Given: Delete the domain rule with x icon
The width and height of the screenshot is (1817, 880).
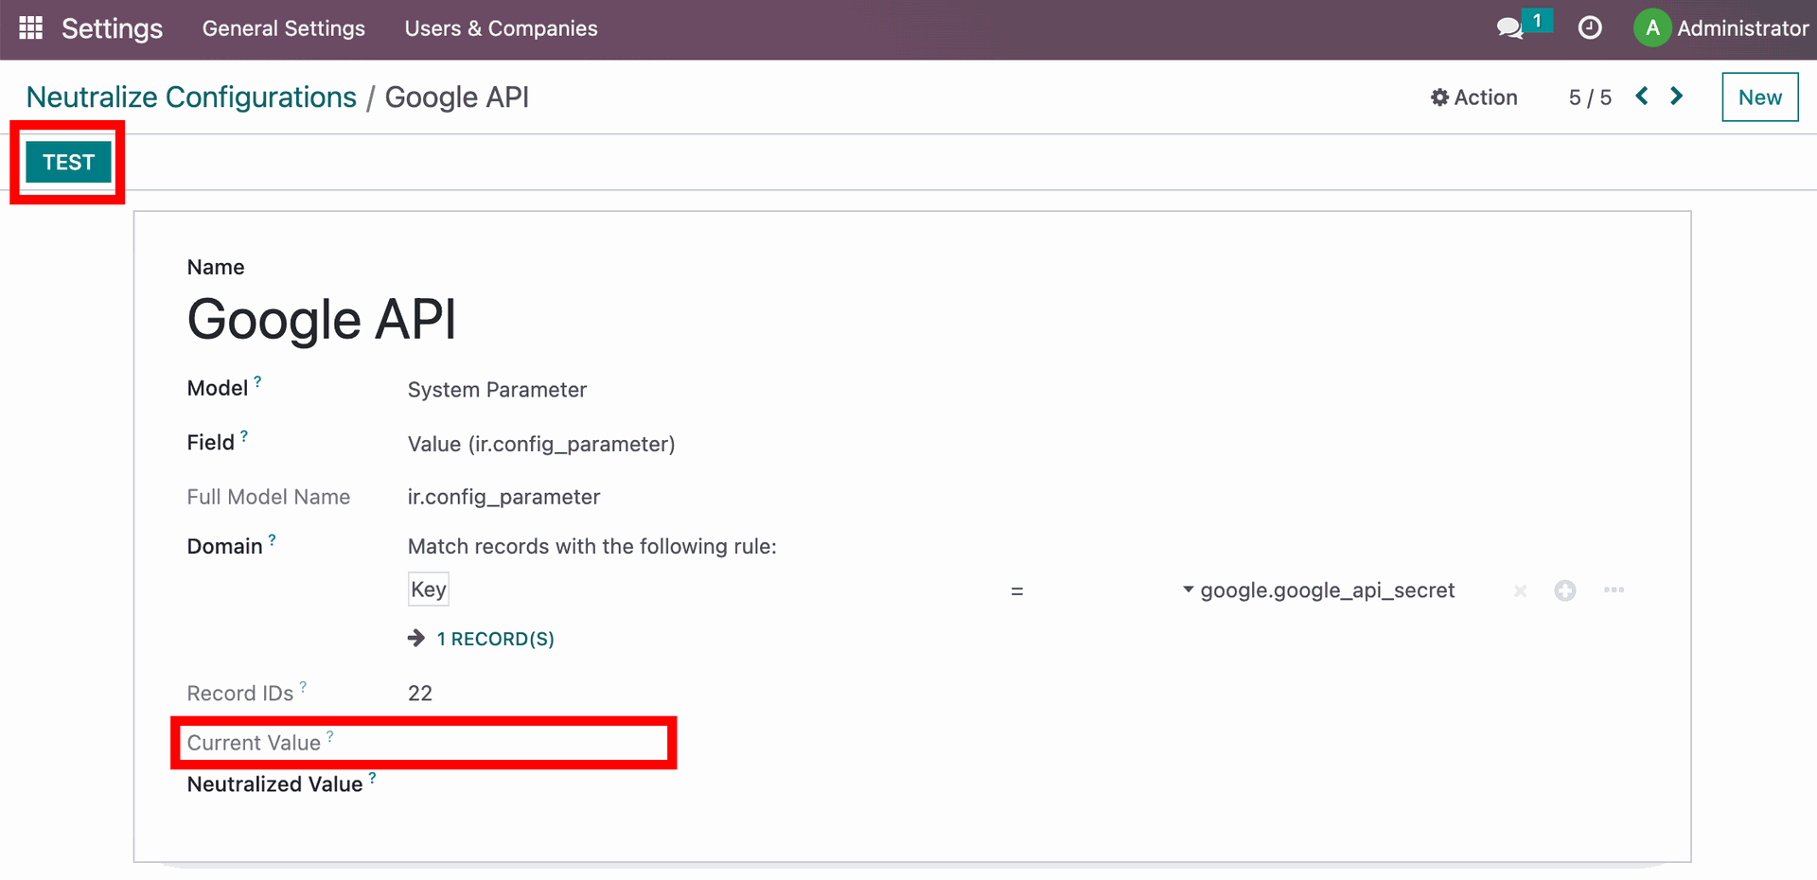Looking at the screenshot, I should tap(1520, 591).
